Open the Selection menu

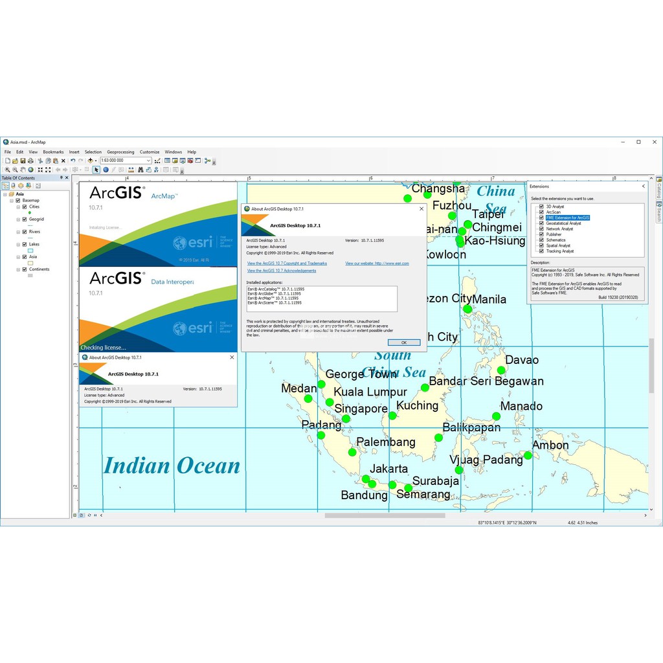tap(93, 152)
